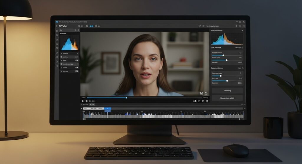
Task: Click the Rendering button in the right panel
Action: 227,90
